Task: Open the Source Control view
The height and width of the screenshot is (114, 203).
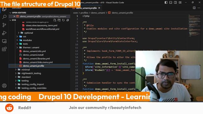Action: (4, 25)
